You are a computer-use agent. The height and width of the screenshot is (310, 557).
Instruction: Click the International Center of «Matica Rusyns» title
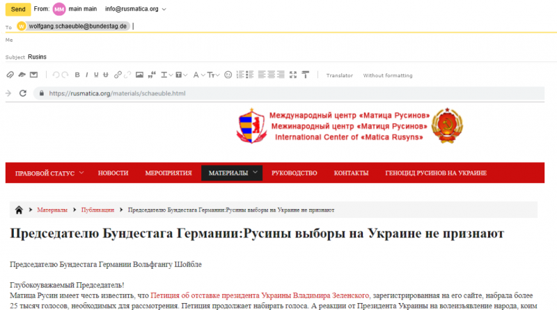(x=349, y=137)
